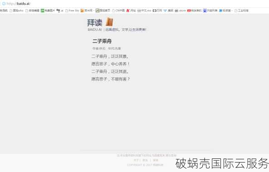
Task: Open the CN中国 bookmark
Action: click(118, 10)
